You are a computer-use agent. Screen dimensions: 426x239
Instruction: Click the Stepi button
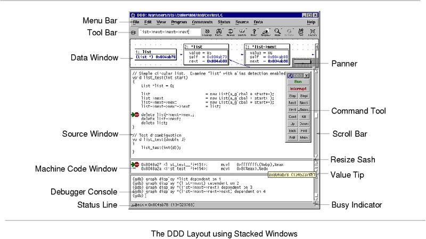coord(304,96)
